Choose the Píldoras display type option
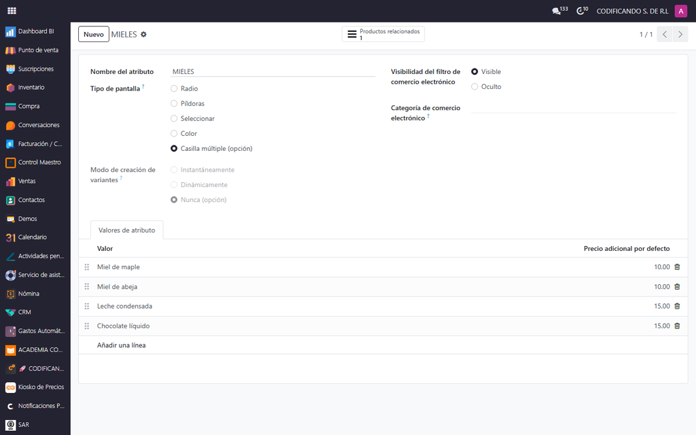The width and height of the screenshot is (696, 435). click(174, 103)
